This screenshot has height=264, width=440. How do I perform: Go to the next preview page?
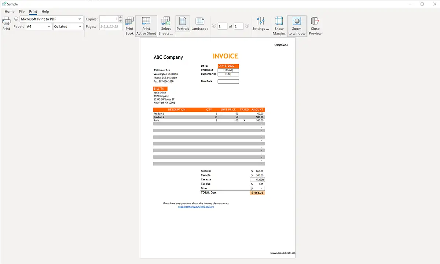(247, 26)
